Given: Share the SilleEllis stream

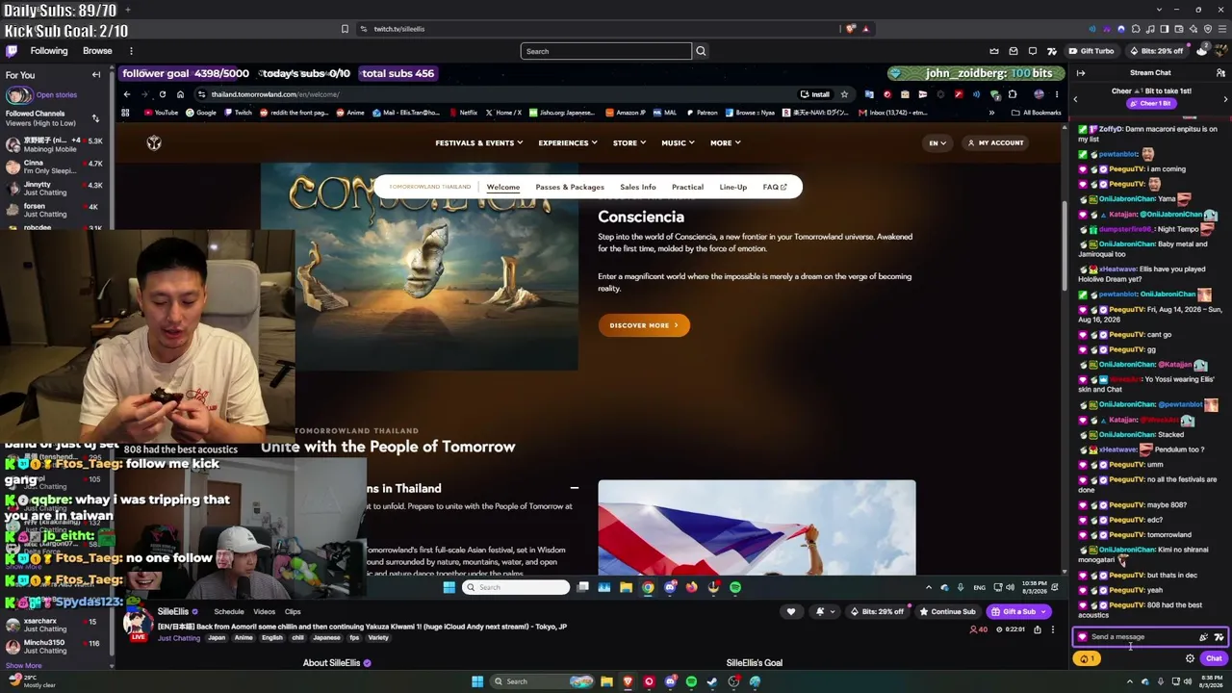Looking at the screenshot, I should pos(1038,629).
